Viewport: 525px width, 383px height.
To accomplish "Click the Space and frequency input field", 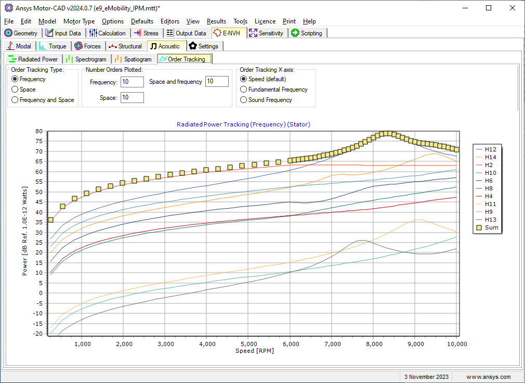I will 217,81.
